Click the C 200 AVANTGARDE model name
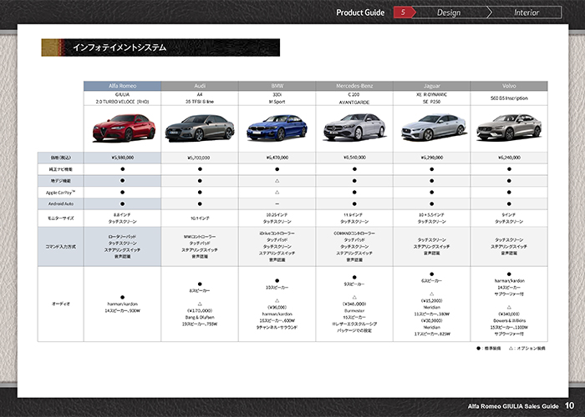Image resolution: width=585 pixels, height=417 pixels. pyautogui.click(x=354, y=98)
